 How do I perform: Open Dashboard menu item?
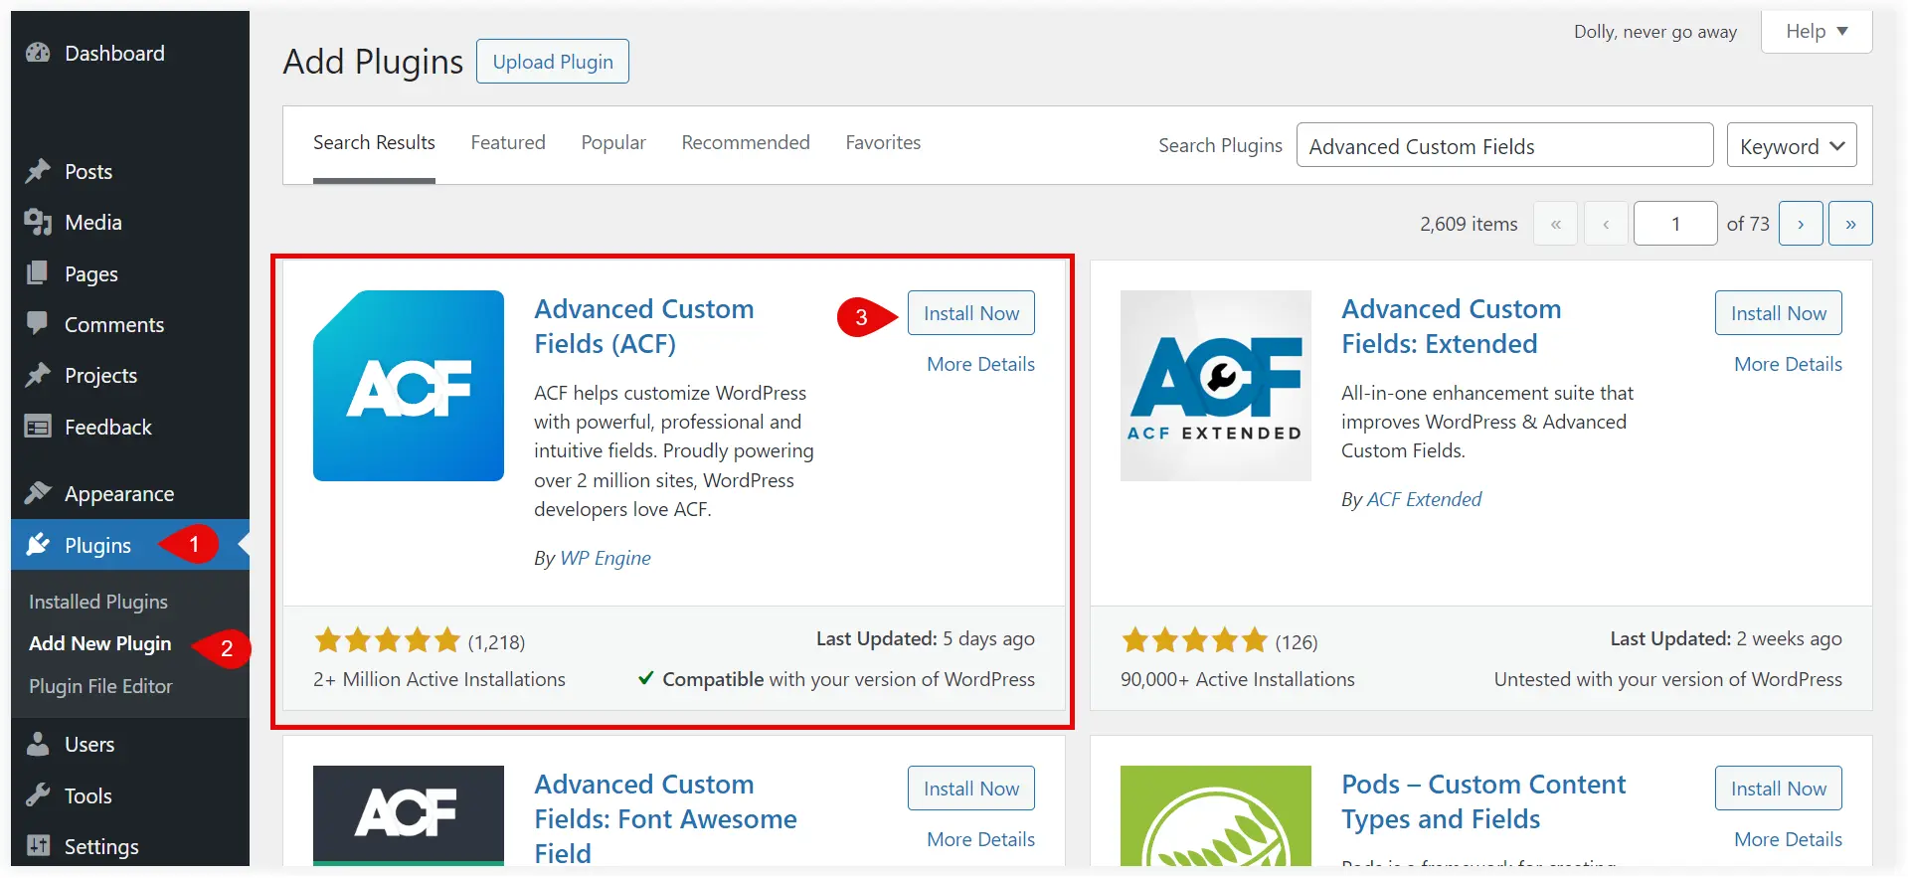click(114, 53)
